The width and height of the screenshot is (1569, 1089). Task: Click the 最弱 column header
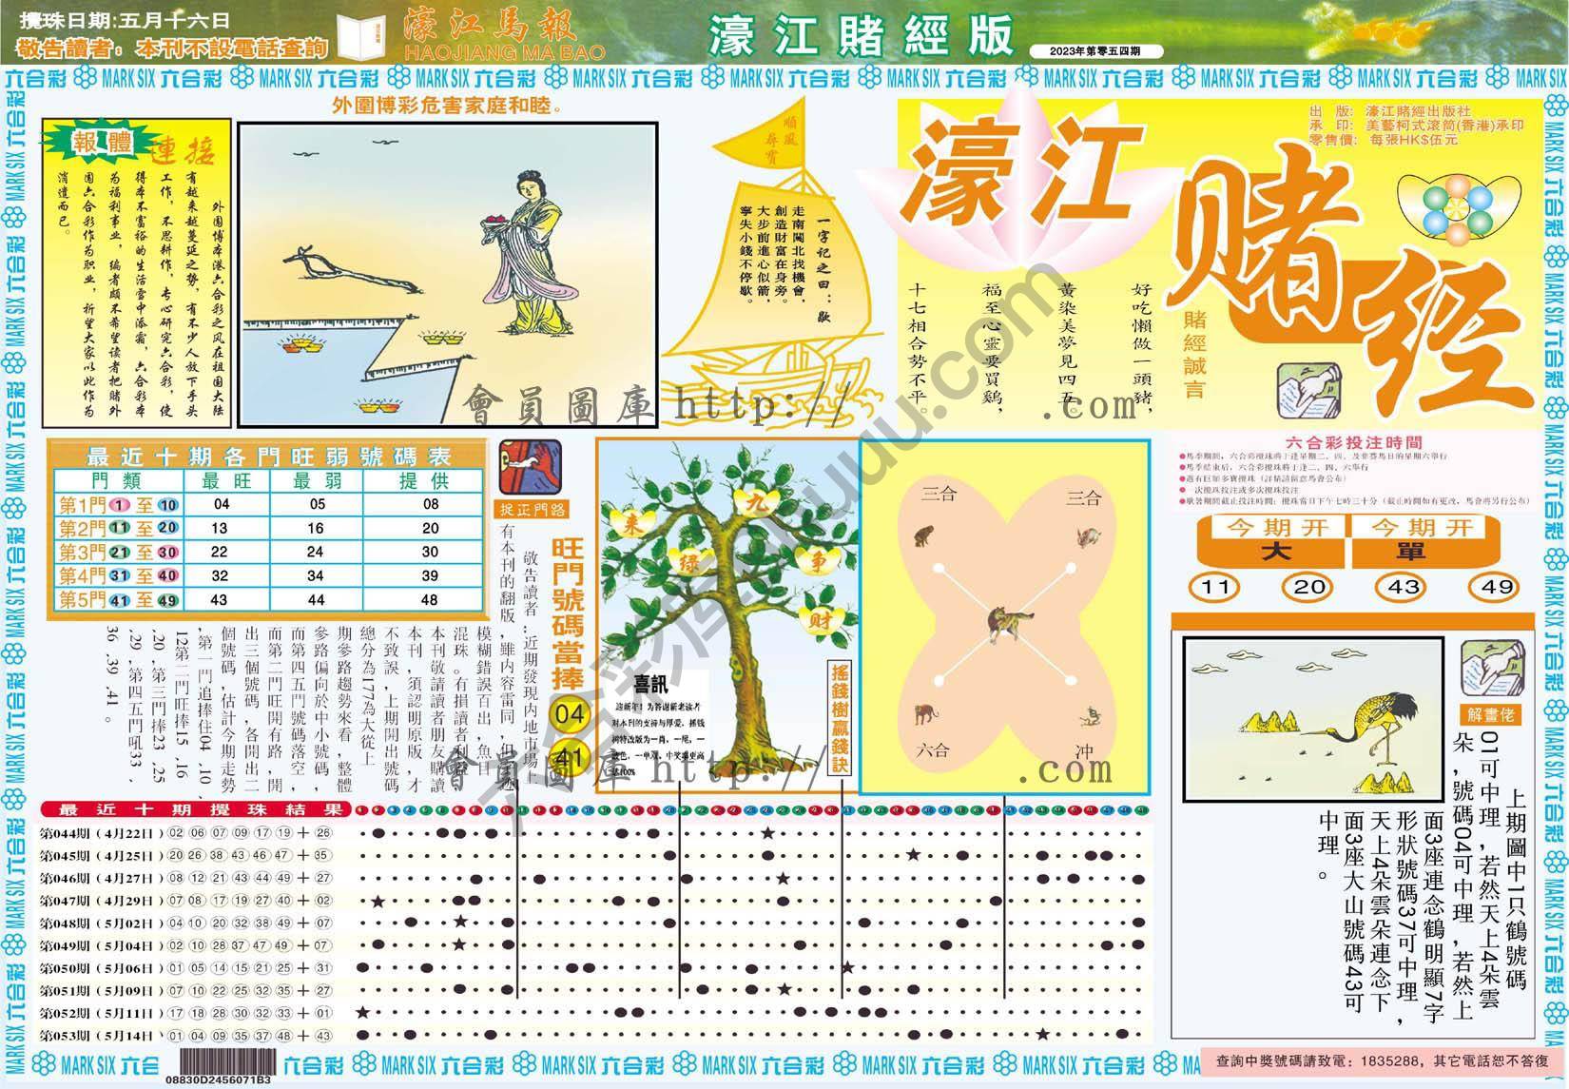(316, 481)
